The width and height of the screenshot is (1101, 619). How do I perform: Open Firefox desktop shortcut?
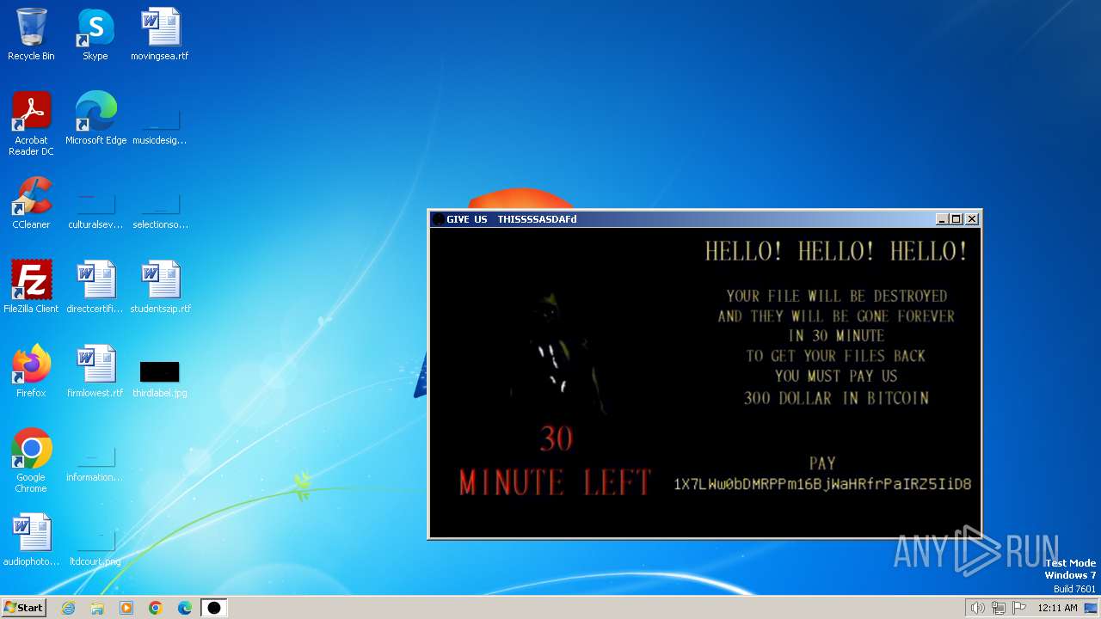pyautogui.click(x=31, y=371)
